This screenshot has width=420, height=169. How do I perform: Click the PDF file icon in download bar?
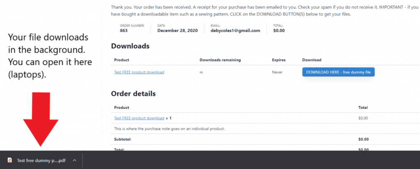coord(10,160)
